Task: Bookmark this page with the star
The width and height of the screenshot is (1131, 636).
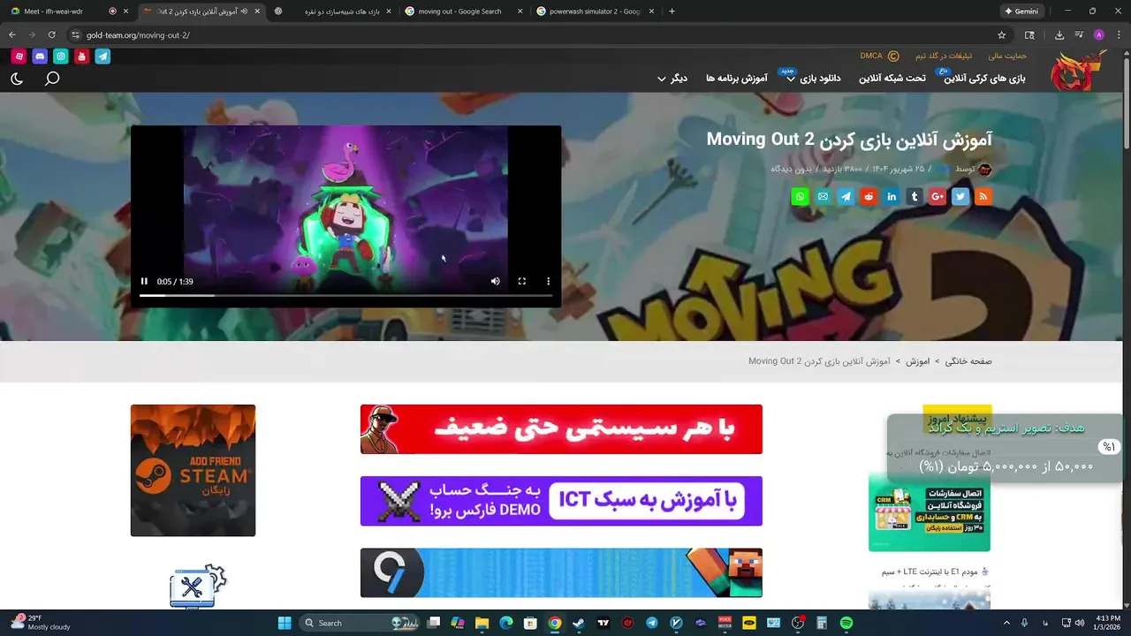Action: point(1001,35)
